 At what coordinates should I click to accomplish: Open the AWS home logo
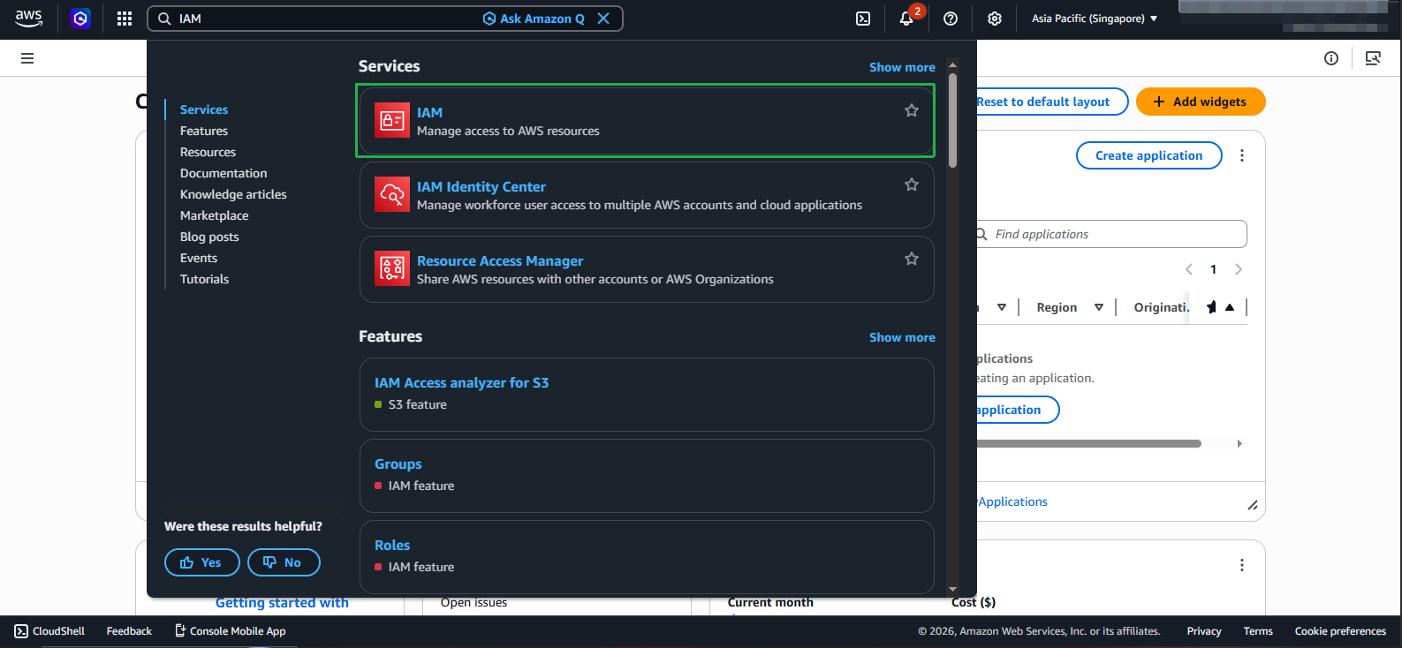coord(29,18)
